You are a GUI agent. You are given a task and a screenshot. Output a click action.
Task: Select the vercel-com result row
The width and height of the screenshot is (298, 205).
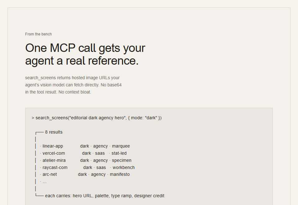tap(83, 153)
